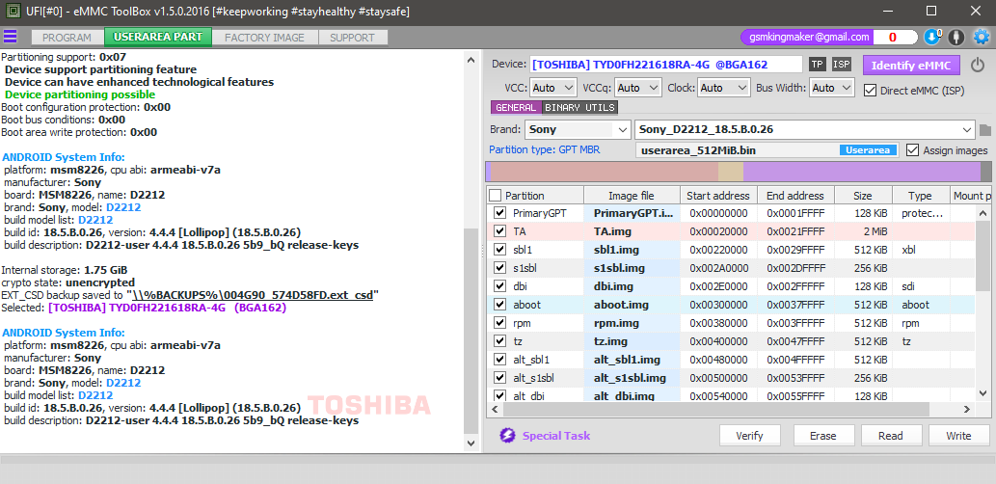Select the BINARY UTILS sub-tab
Viewport: 996px width, 484px height.
(x=579, y=107)
